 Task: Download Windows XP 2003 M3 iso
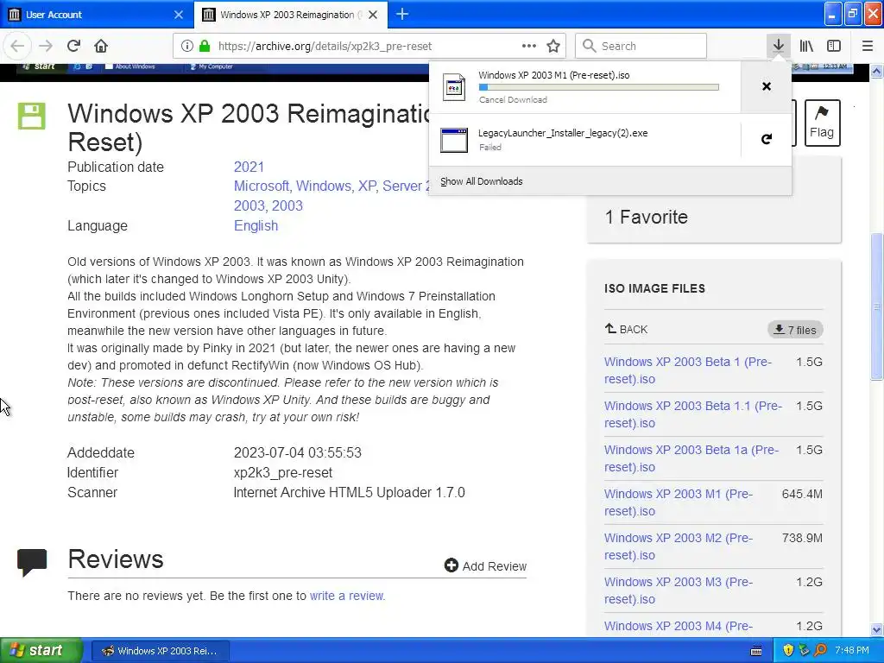tap(679, 590)
